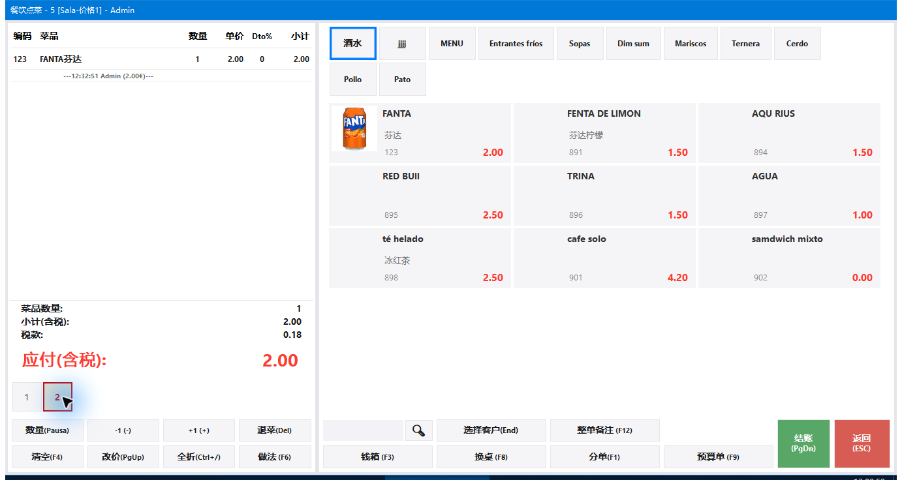
Task: Add RED BUII to the order
Action: click(420, 196)
